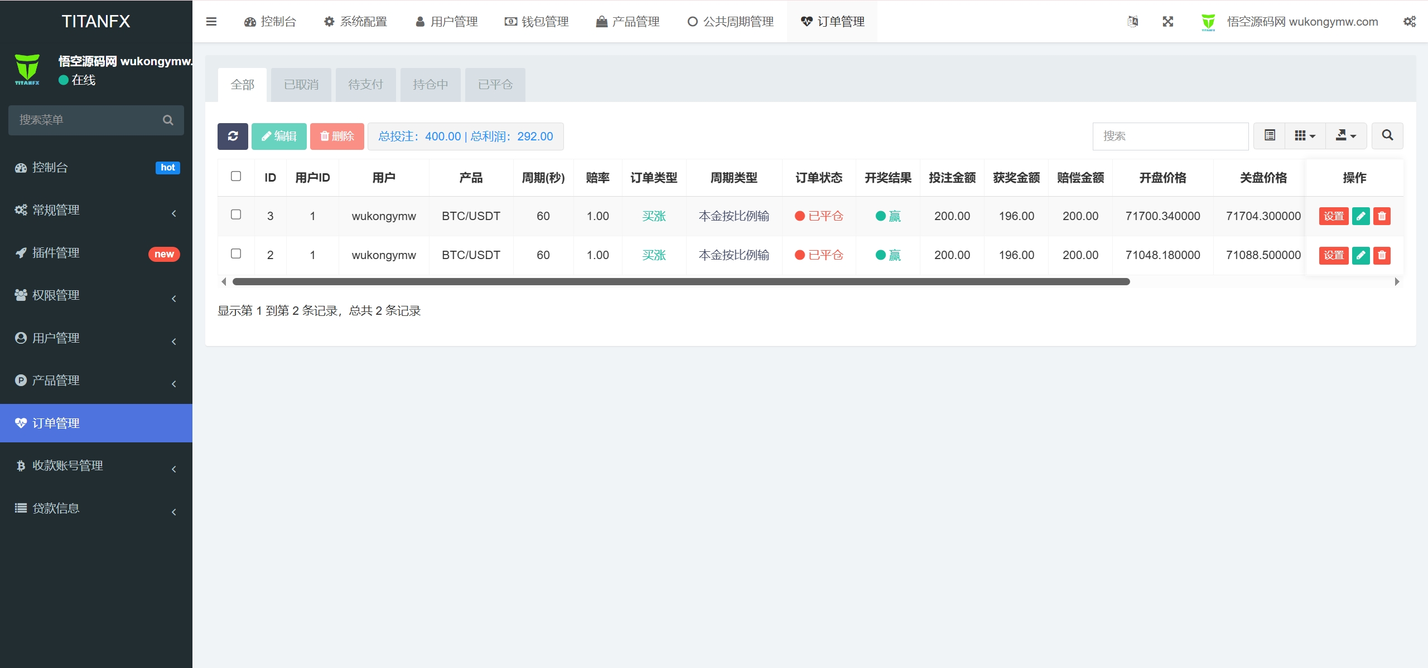Select checkbox for order ID 3

(x=236, y=215)
